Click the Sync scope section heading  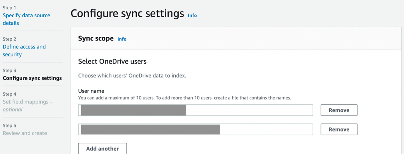tap(96, 38)
